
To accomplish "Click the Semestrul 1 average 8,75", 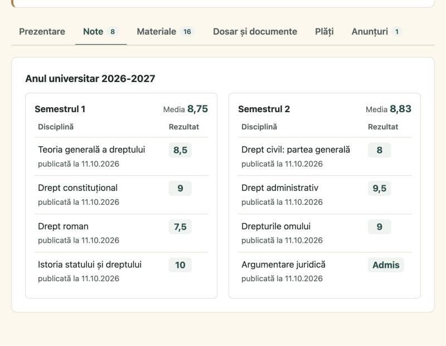I will click(197, 109).
